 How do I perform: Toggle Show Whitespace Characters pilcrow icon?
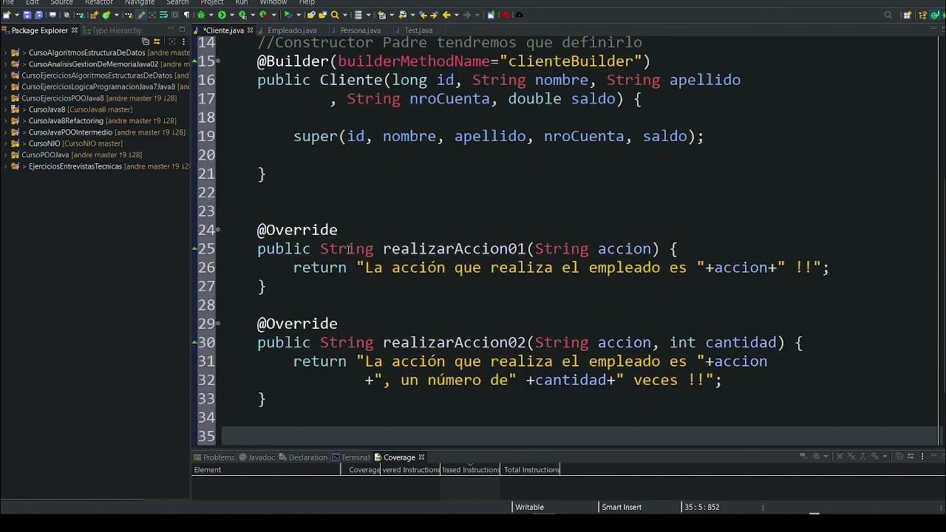coord(186,15)
